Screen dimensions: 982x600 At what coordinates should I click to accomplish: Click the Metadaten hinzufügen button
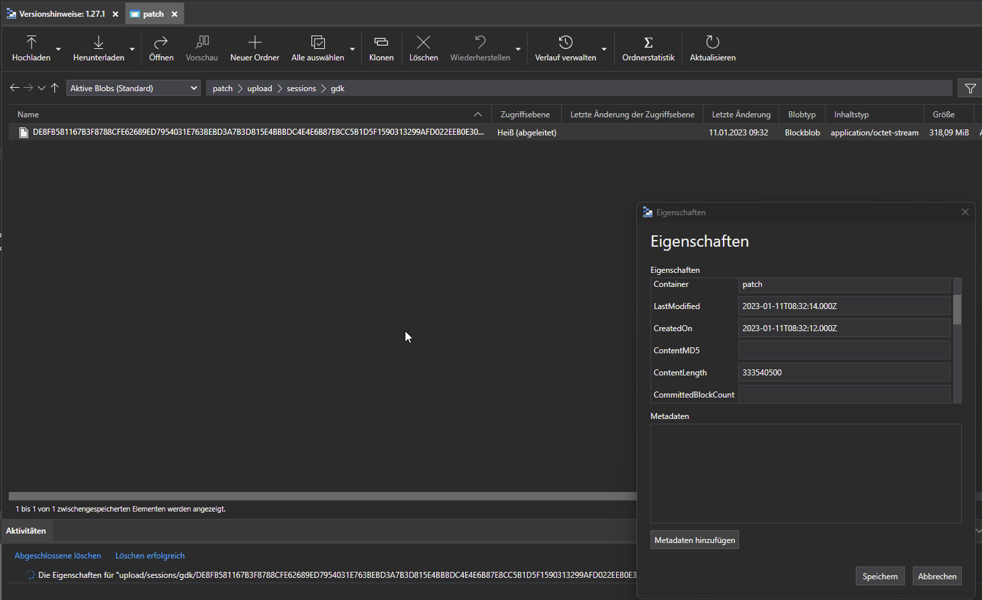pyautogui.click(x=694, y=540)
